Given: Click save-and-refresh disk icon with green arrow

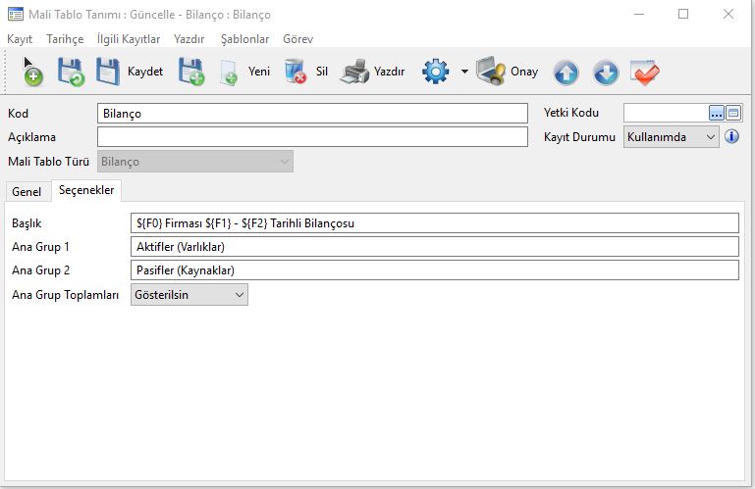Looking at the screenshot, I should (x=71, y=72).
